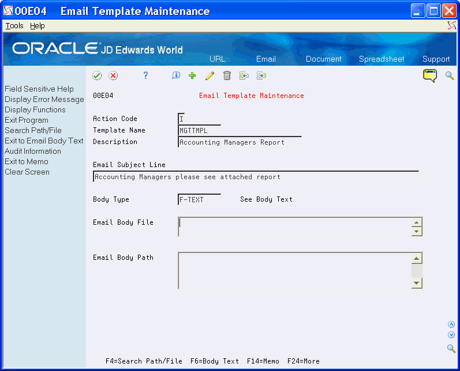Maximize the Email Template Maintenance window

[x=433, y=11]
